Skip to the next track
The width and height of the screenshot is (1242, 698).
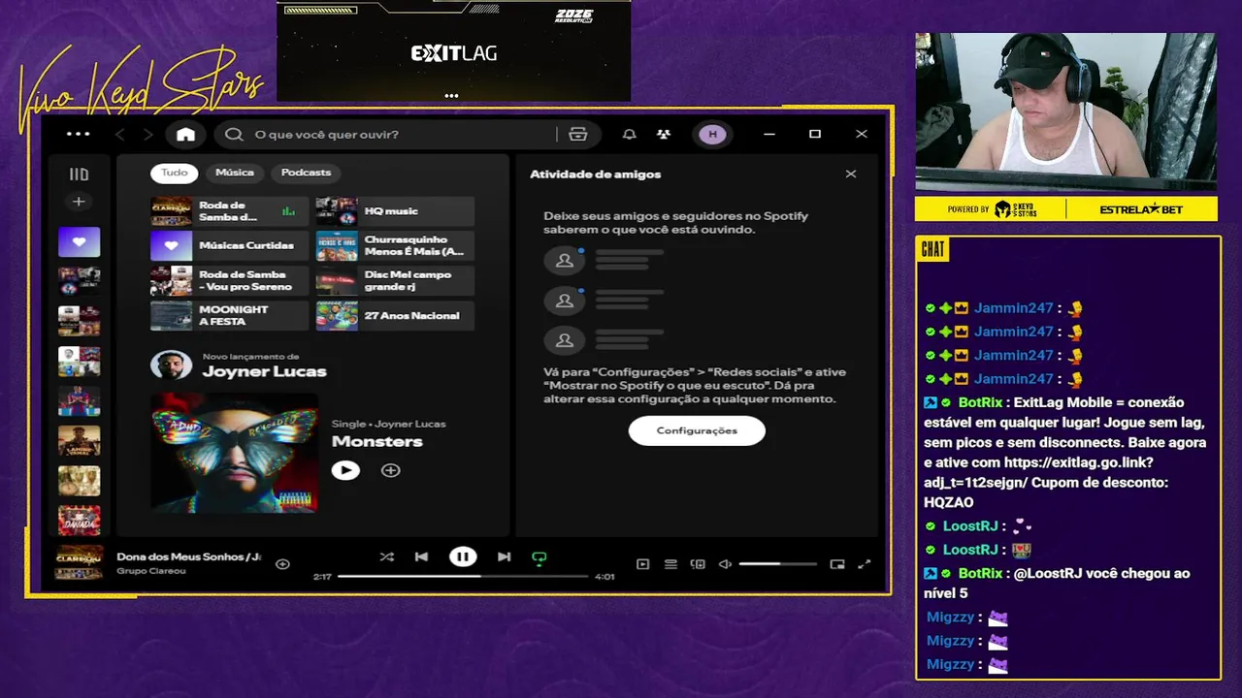(x=504, y=556)
